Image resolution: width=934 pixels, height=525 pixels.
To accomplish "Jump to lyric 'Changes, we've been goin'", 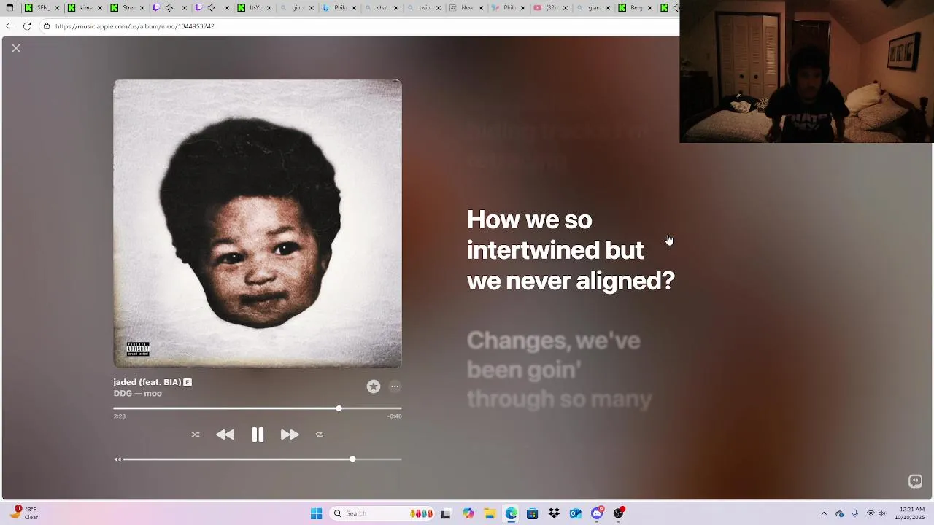I will tap(560, 370).
